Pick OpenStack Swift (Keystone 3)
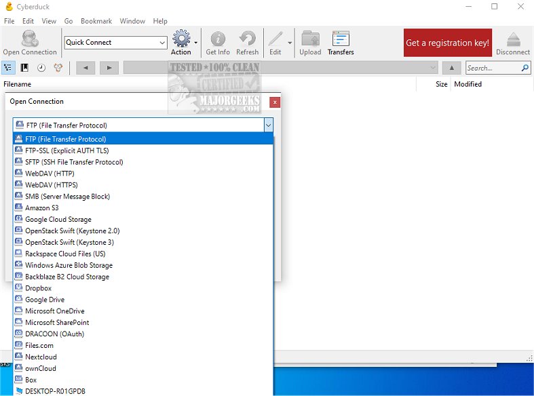 tap(143, 242)
